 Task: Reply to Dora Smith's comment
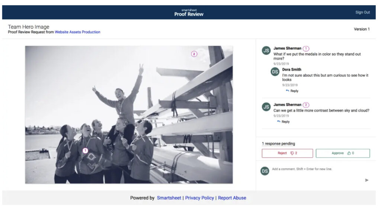point(292,91)
